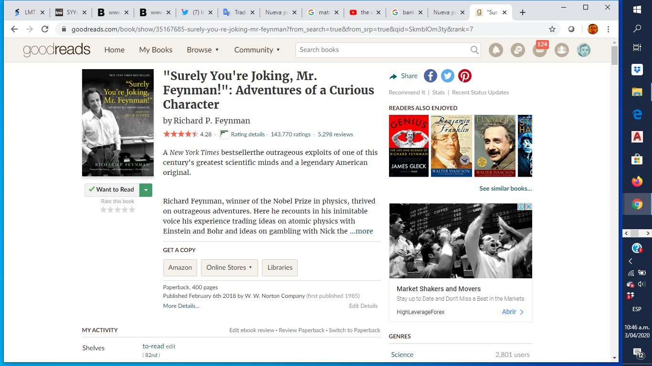Open Dropbox from the taskbar
This screenshot has height=366, width=652.
tap(637, 70)
